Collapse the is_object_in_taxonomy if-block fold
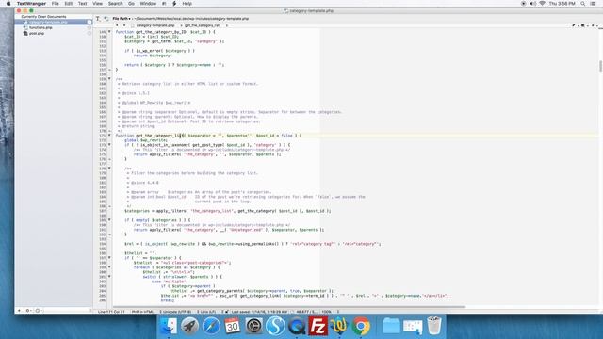 109,145
